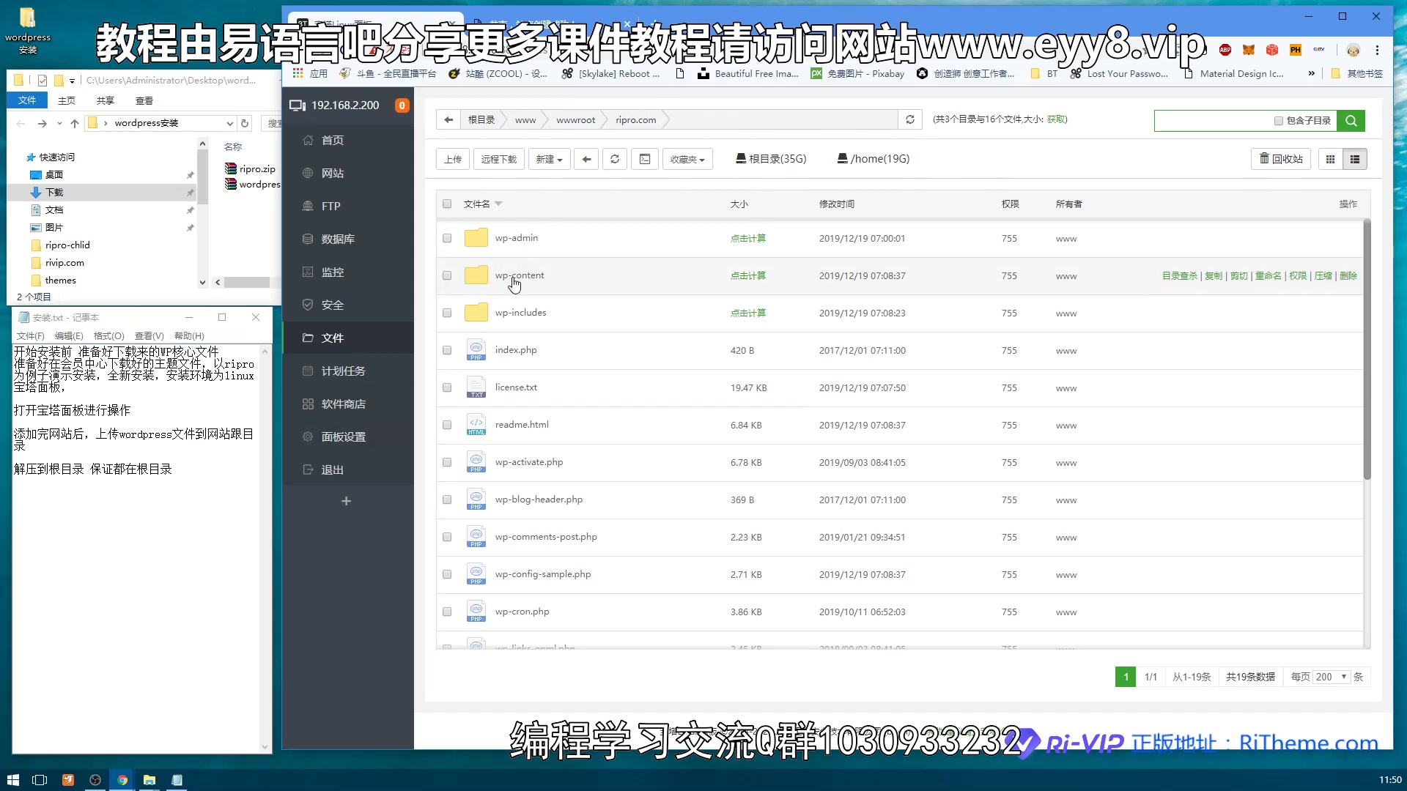The width and height of the screenshot is (1407, 791).
Task: Switch to list view icon
Action: pos(1355,159)
